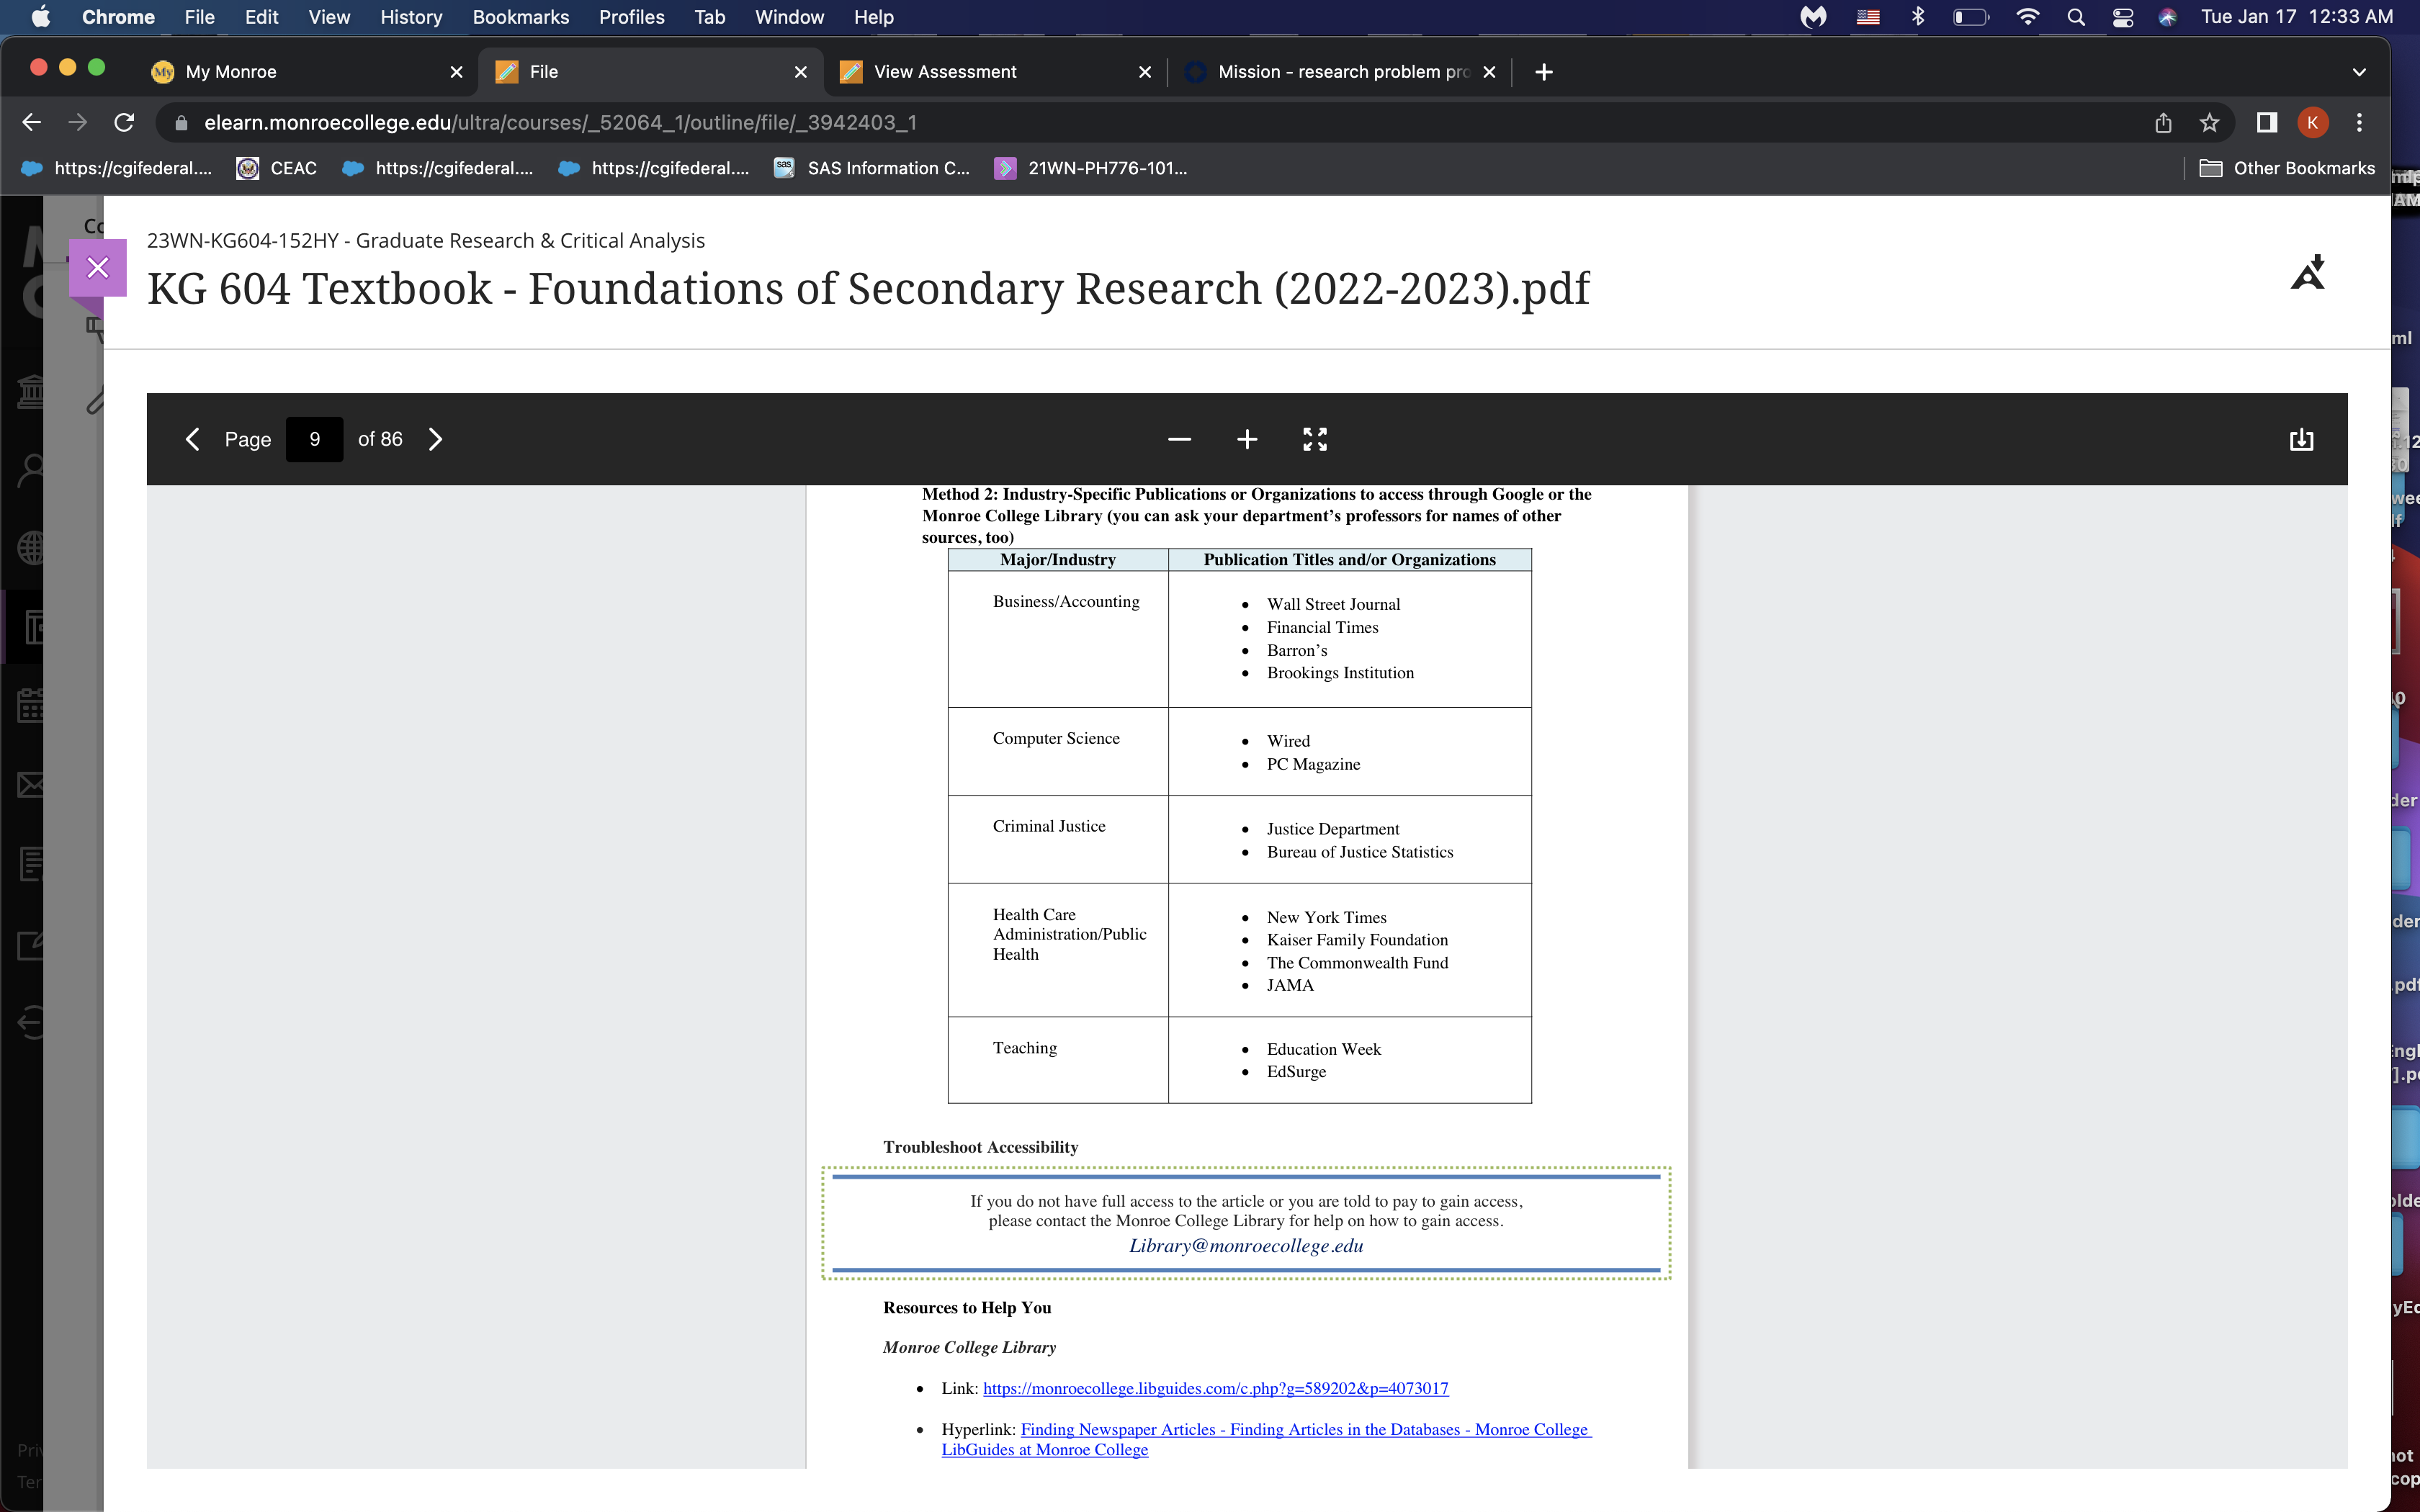Open the History menu
Screen dimensions: 2420x1512
[x=411, y=17]
